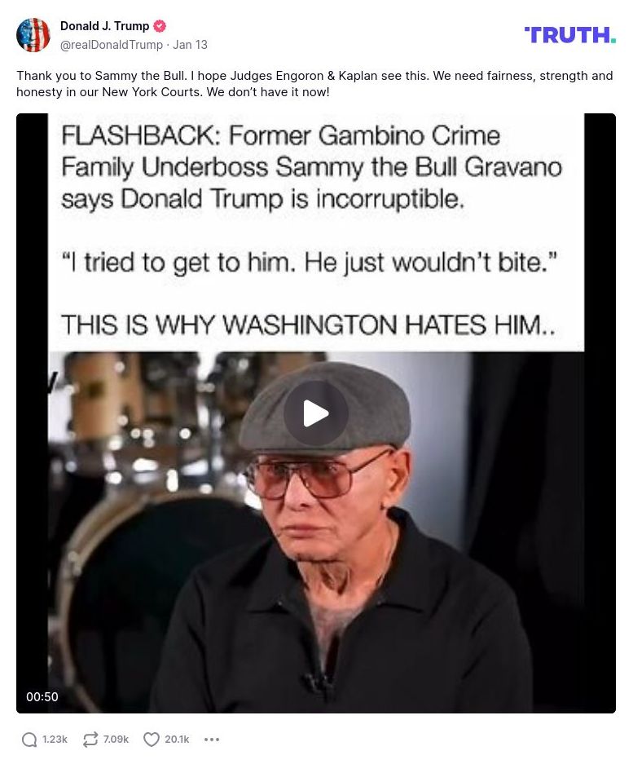Viewport: 633px width, 764px height.
Task: Open the Jan 13 post timestamp
Action: coord(191,44)
